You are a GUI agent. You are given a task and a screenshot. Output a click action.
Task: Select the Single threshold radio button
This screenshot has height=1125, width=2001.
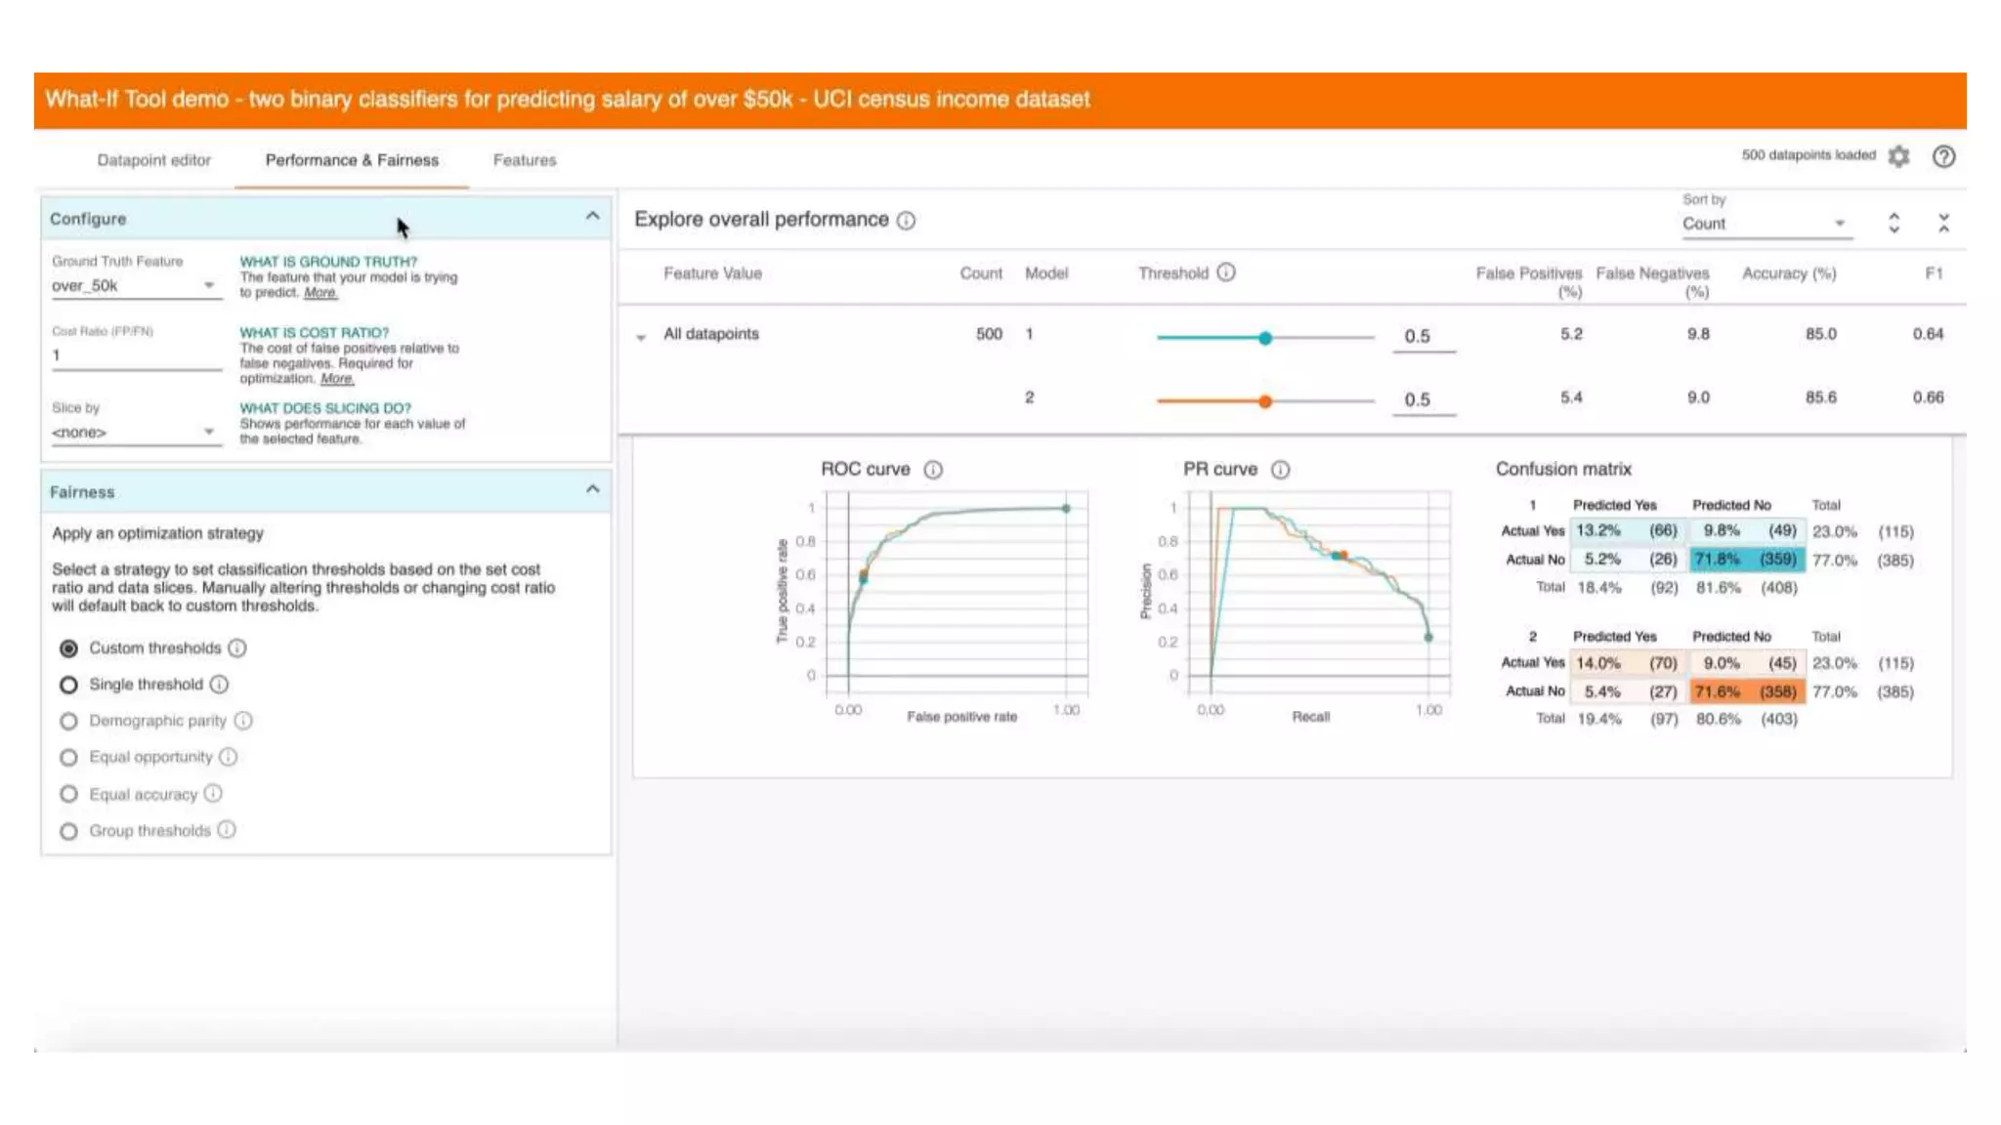pos(68,686)
